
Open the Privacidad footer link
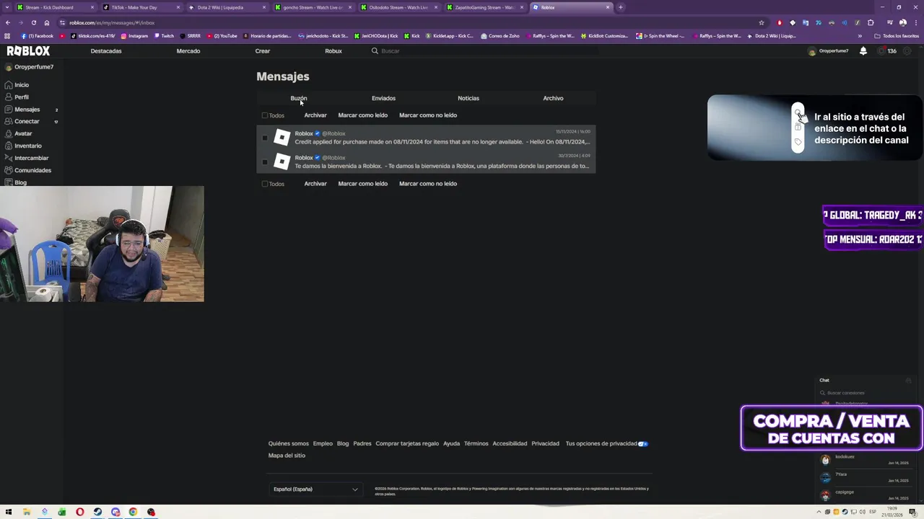point(545,444)
